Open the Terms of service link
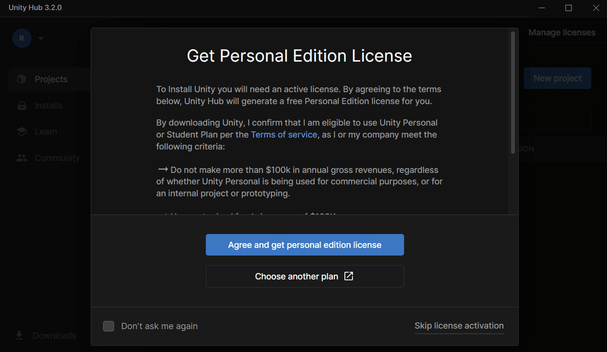607x352 pixels. (x=284, y=135)
